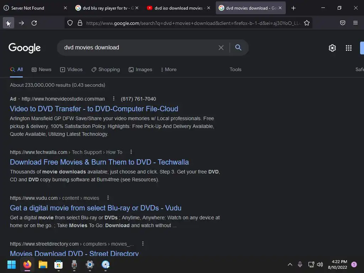Select the All results filter
The image size is (364, 273).
pos(16,69)
